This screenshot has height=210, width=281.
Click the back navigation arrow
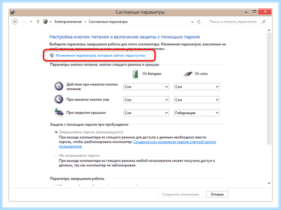(x=15, y=22)
